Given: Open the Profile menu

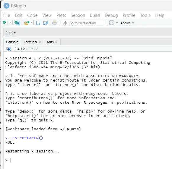Looking at the screenshot, I should click(129, 15).
